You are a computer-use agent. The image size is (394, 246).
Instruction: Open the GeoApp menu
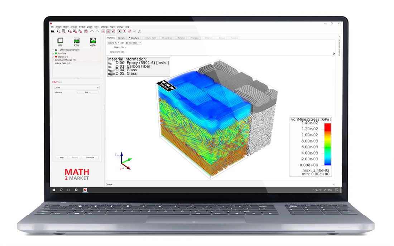[x=120, y=27]
